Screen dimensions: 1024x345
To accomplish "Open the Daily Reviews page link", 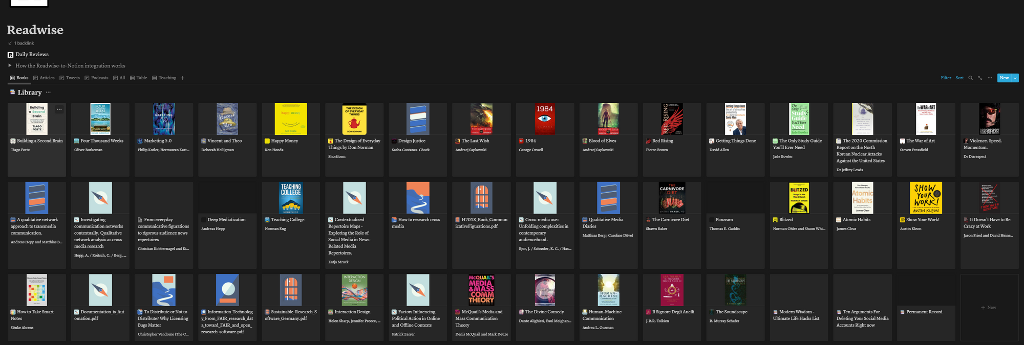I will (x=32, y=55).
